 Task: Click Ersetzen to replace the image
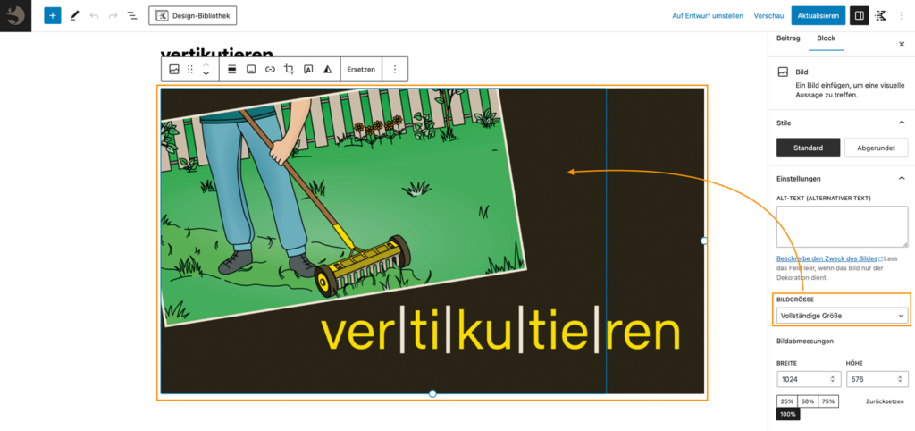361,69
